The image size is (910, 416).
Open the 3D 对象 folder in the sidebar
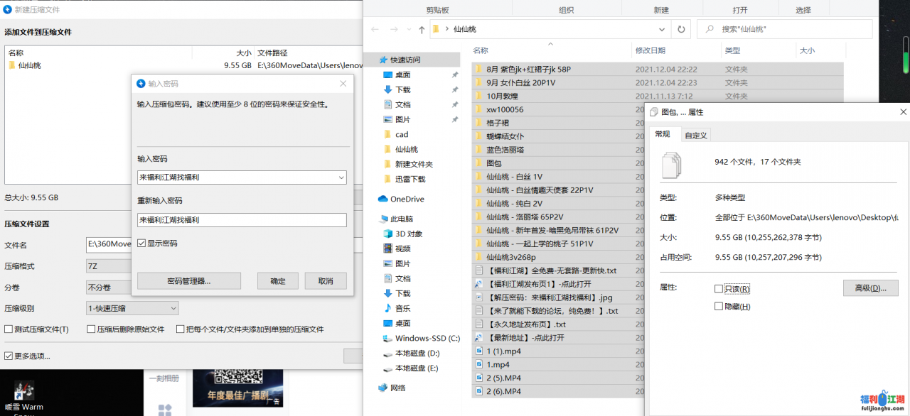pos(408,234)
